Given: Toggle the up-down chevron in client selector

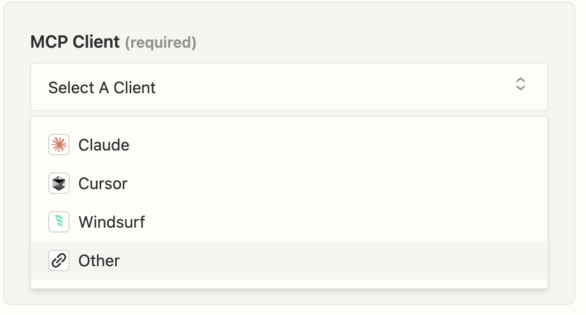Looking at the screenshot, I should (x=520, y=84).
